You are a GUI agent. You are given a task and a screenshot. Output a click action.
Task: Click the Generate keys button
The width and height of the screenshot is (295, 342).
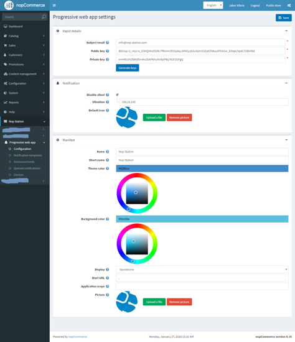click(x=128, y=68)
